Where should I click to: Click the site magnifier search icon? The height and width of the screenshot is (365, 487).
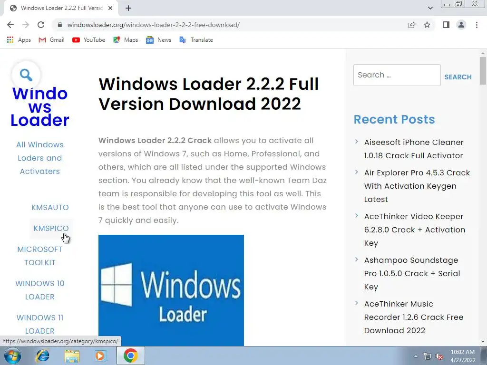[x=26, y=75]
